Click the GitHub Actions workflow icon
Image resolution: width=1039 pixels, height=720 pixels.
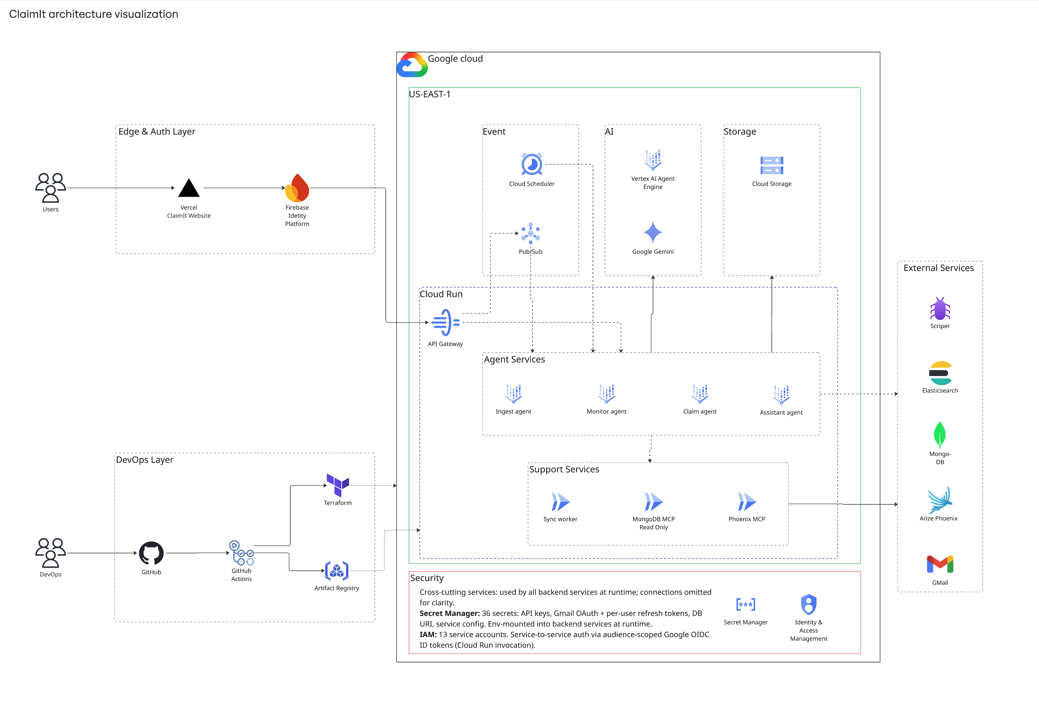pyautogui.click(x=241, y=553)
